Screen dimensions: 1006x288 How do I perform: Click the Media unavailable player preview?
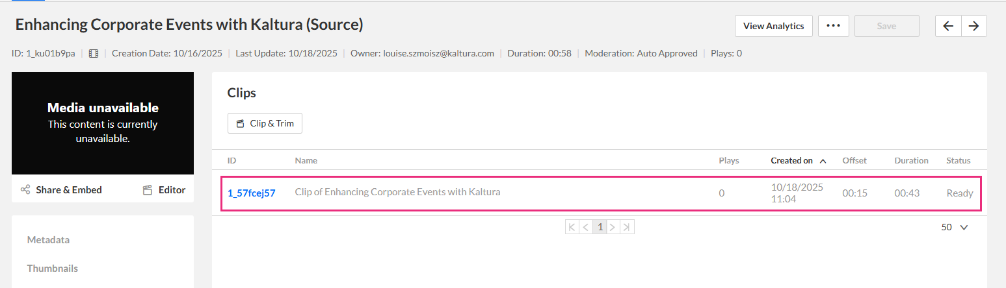[x=103, y=123]
